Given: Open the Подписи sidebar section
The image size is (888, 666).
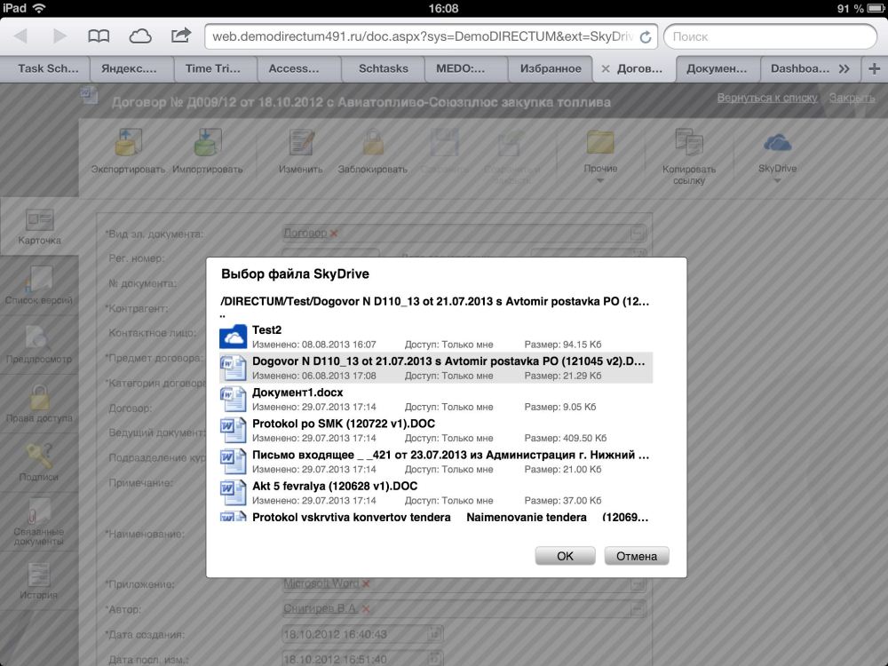Looking at the screenshot, I should point(39,463).
